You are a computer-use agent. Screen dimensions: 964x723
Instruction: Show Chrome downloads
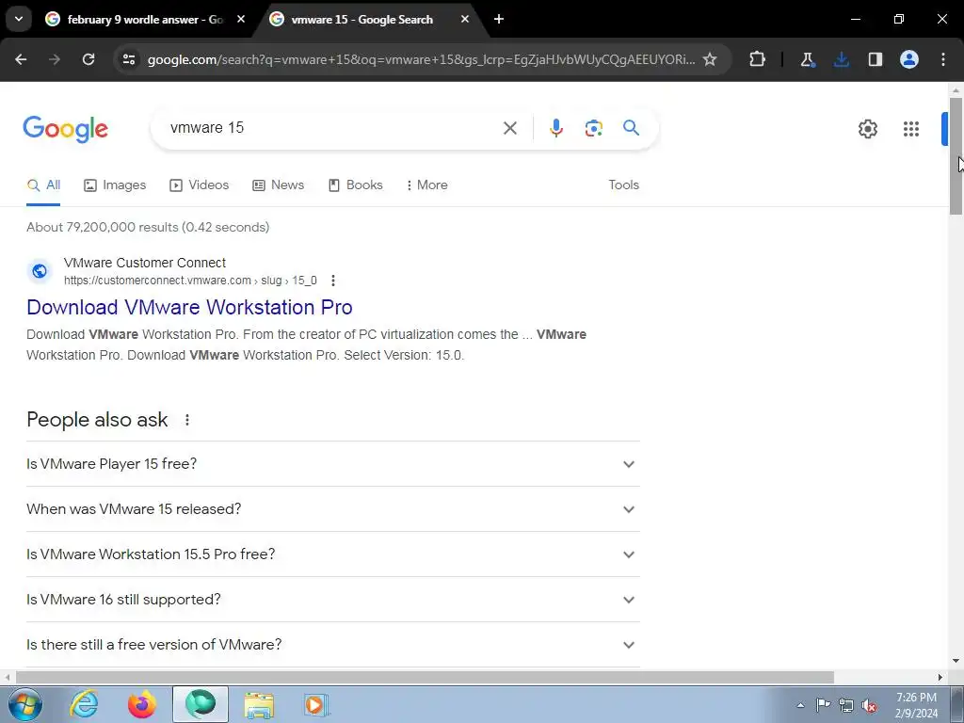click(x=841, y=59)
